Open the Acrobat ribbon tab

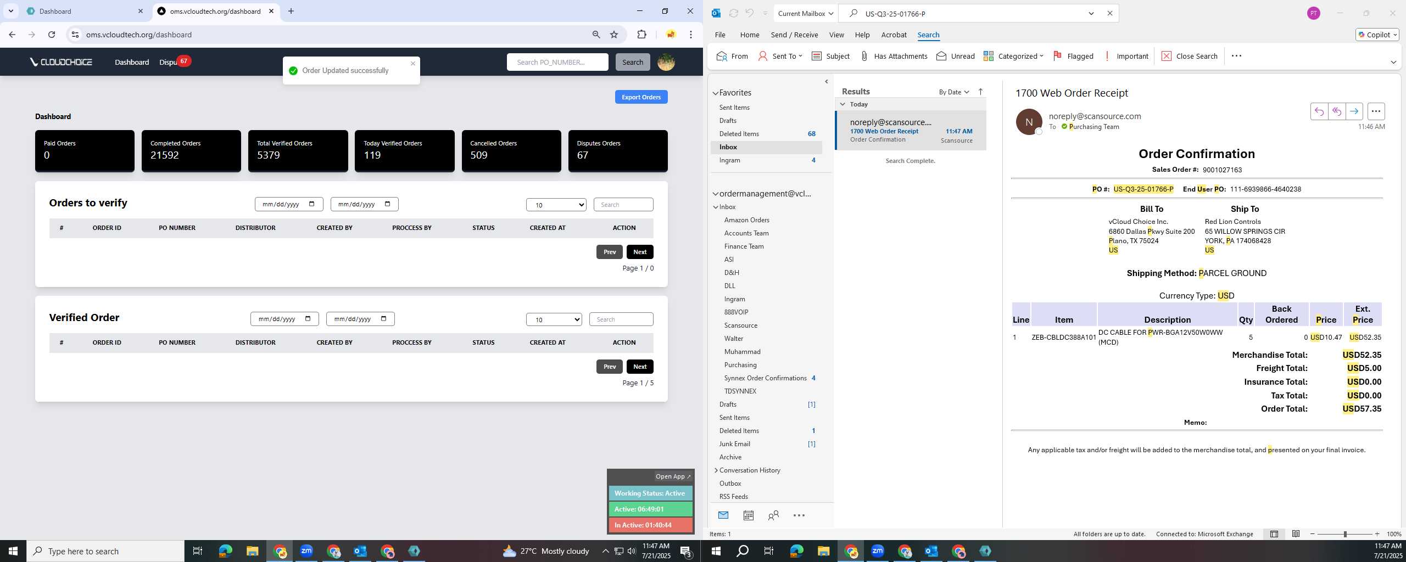894,35
